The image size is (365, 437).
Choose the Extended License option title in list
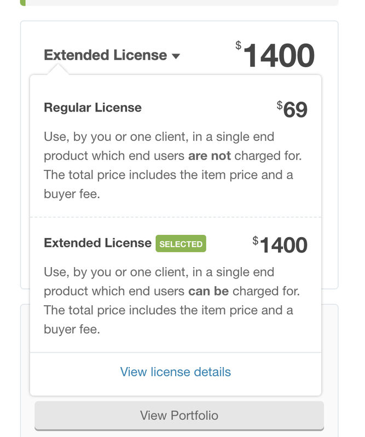pos(97,243)
